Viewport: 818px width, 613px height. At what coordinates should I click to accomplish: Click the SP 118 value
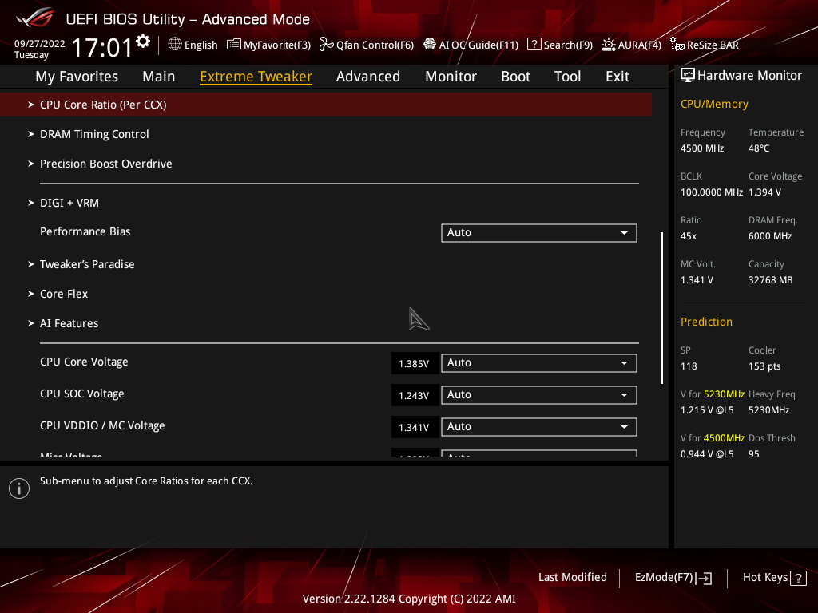689,366
